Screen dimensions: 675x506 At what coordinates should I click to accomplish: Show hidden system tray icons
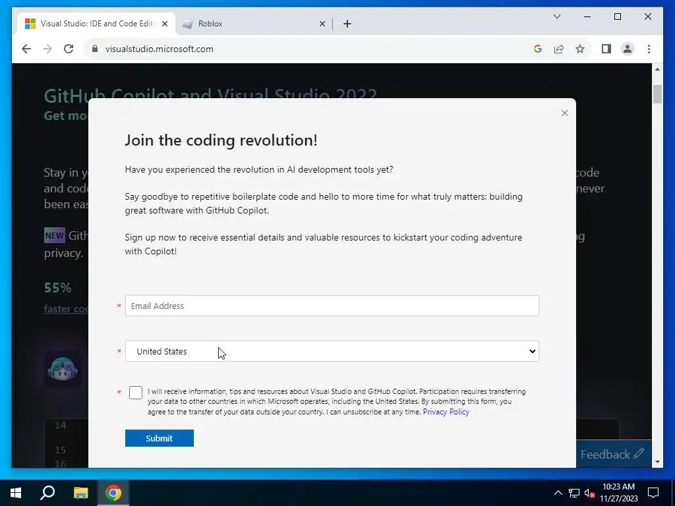558,493
